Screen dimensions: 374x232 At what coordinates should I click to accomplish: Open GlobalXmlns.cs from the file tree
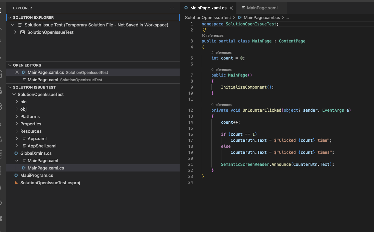36,153
